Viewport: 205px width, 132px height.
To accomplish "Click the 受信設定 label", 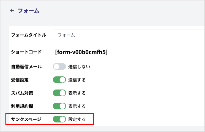I will click(x=20, y=80).
